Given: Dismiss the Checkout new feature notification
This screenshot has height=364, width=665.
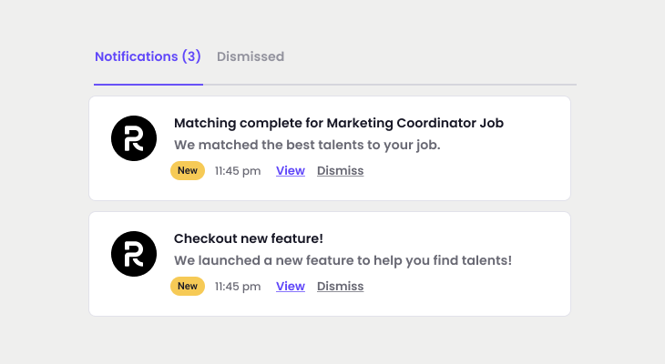Looking at the screenshot, I should [340, 287].
